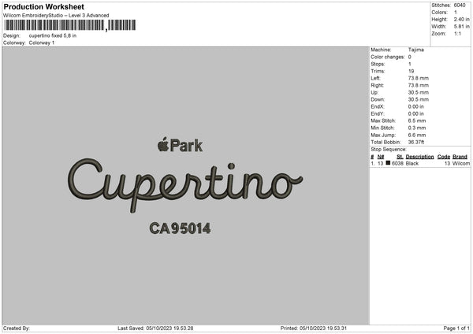
Task: Click the Left value 73.8 mm
Action: [419, 78]
